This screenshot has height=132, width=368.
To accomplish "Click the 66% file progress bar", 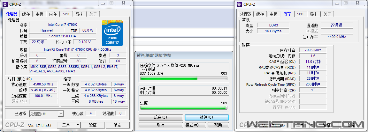I will [184, 78].
